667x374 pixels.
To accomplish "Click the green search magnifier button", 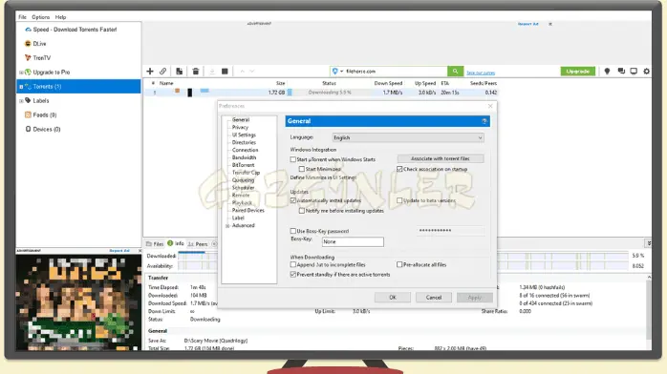I will 455,72.
